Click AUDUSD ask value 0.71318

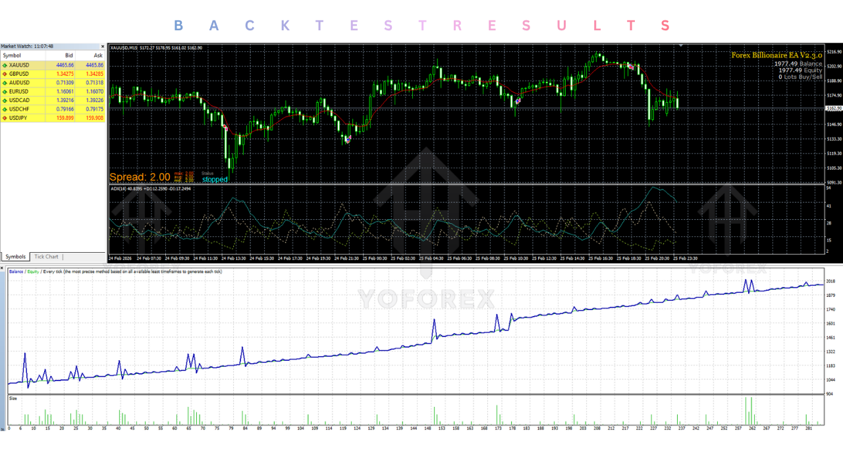coord(95,83)
